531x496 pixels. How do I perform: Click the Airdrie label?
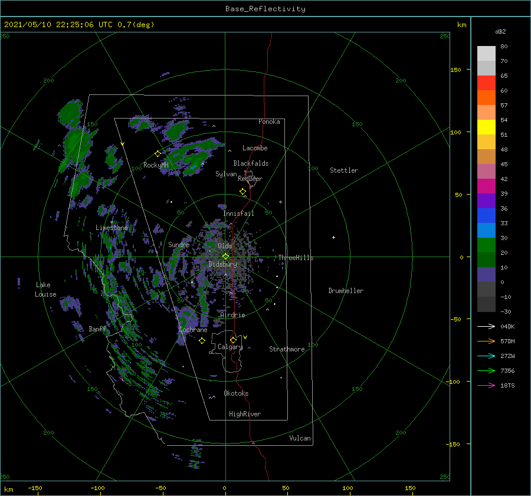(x=232, y=315)
